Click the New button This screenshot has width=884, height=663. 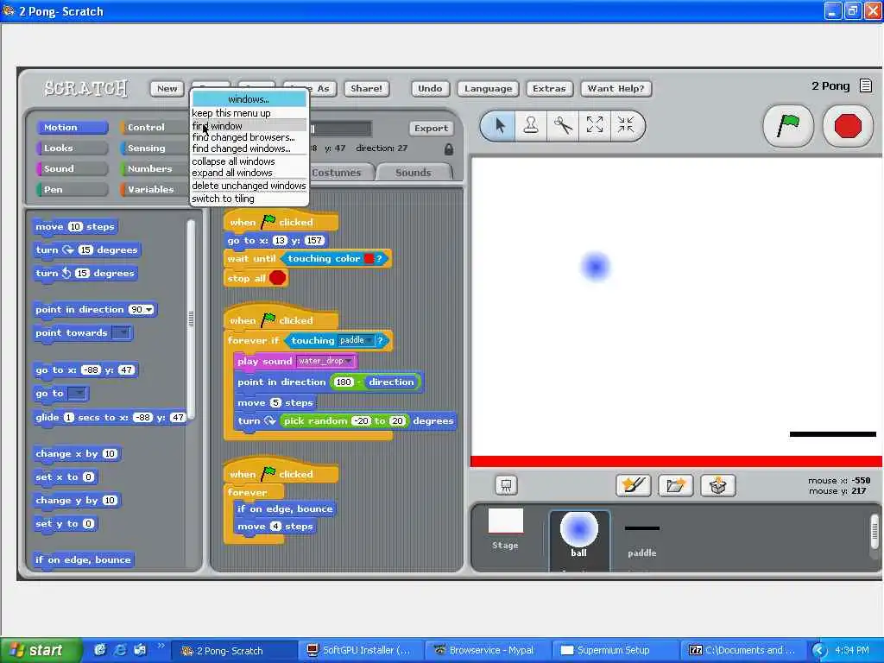[x=167, y=89]
